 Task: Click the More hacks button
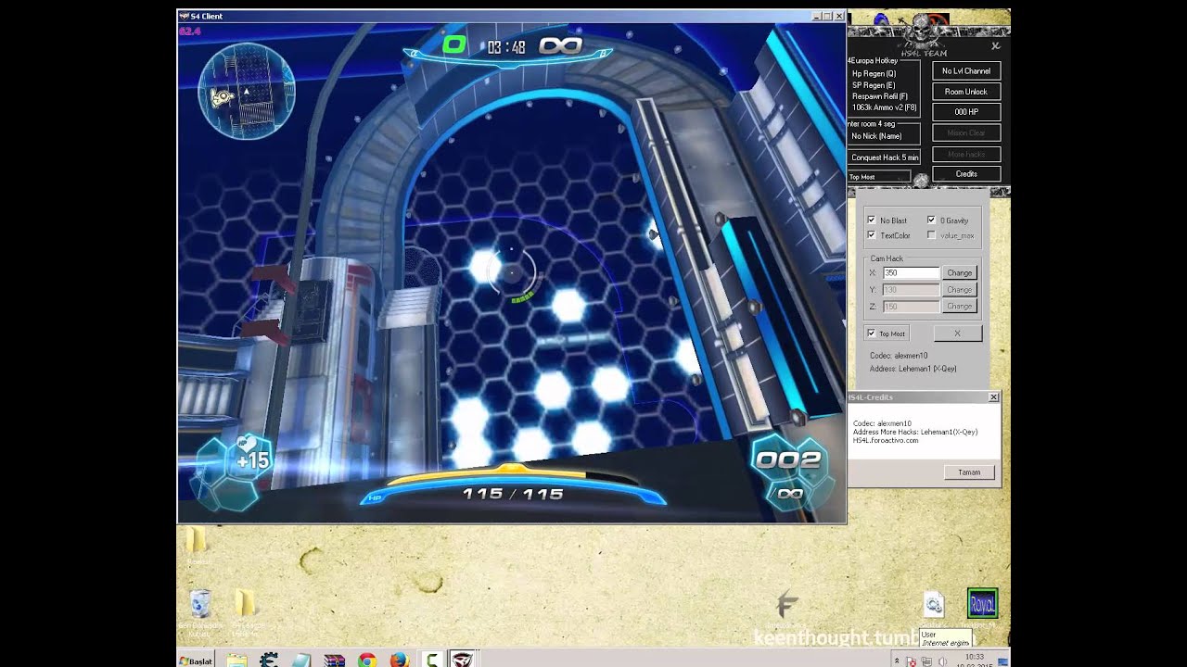pyautogui.click(x=966, y=154)
